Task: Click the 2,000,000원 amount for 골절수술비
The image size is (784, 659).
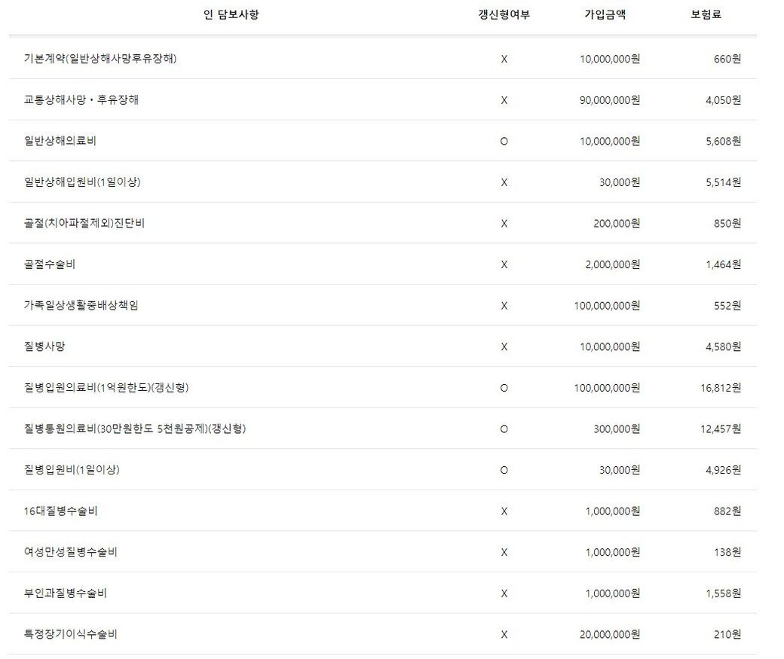Action: coord(612,264)
